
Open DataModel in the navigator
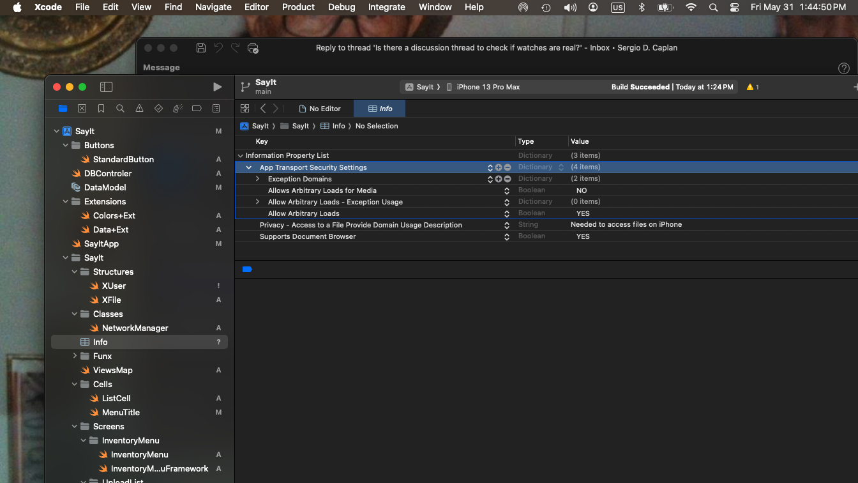[105, 188]
